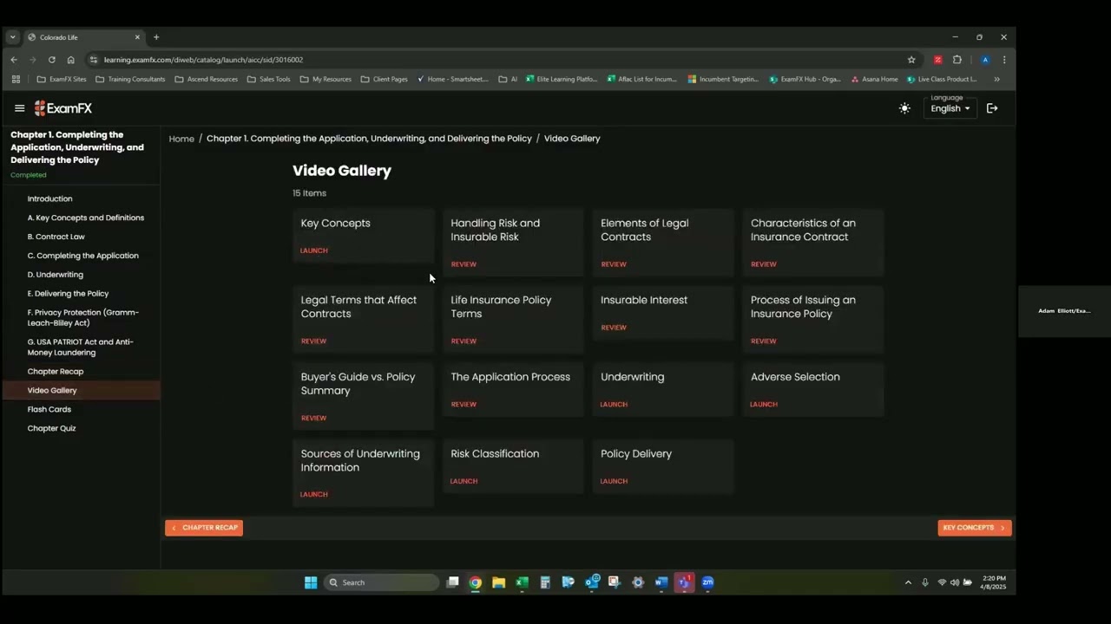The image size is (1111, 624).
Task: Open Client Pages bookmark folder
Action: pyautogui.click(x=383, y=79)
